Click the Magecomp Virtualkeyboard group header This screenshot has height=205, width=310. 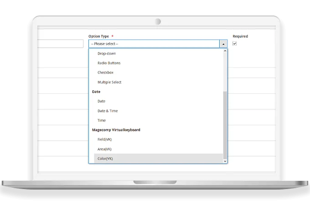pyautogui.click(x=116, y=130)
